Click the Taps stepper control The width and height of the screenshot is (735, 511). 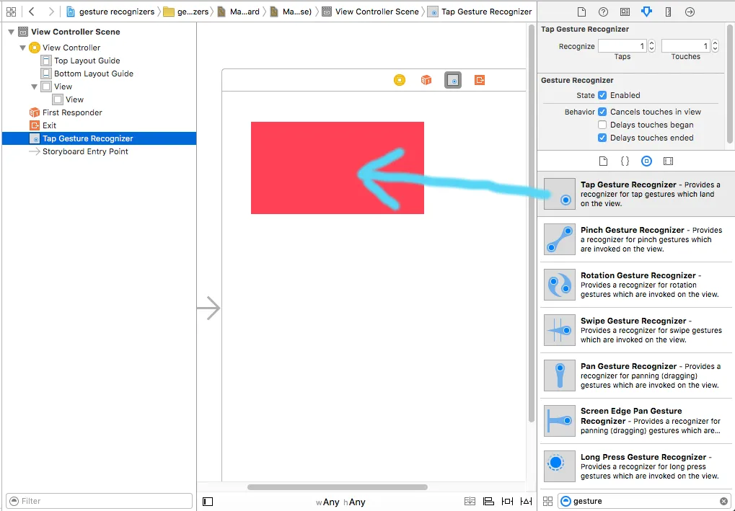click(651, 46)
